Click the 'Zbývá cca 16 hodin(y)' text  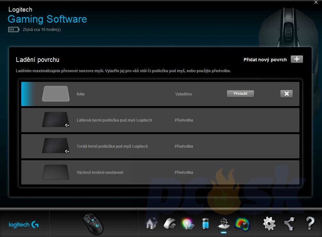(x=42, y=30)
